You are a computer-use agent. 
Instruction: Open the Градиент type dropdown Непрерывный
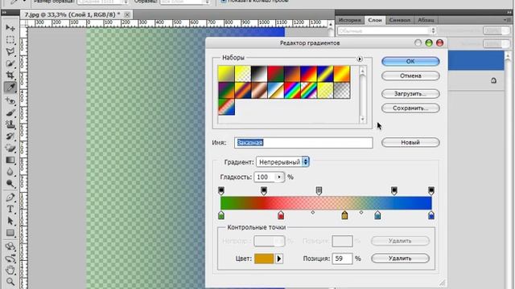click(x=282, y=162)
